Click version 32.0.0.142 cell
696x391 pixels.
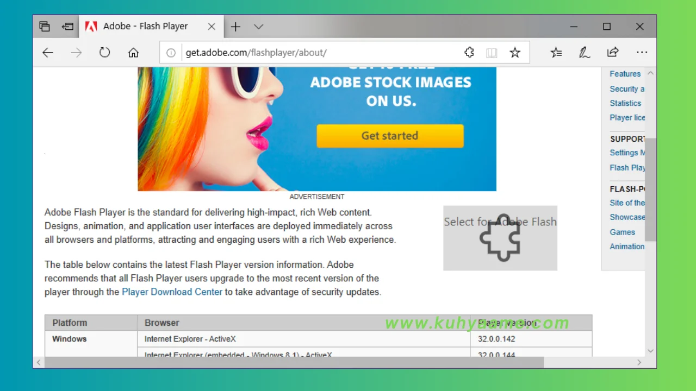[x=531, y=339]
